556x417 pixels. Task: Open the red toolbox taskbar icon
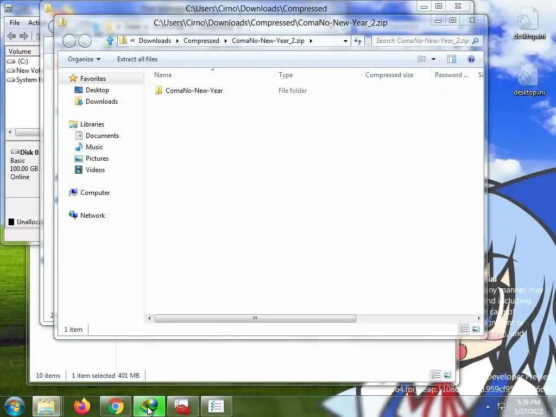click(182, 406)
